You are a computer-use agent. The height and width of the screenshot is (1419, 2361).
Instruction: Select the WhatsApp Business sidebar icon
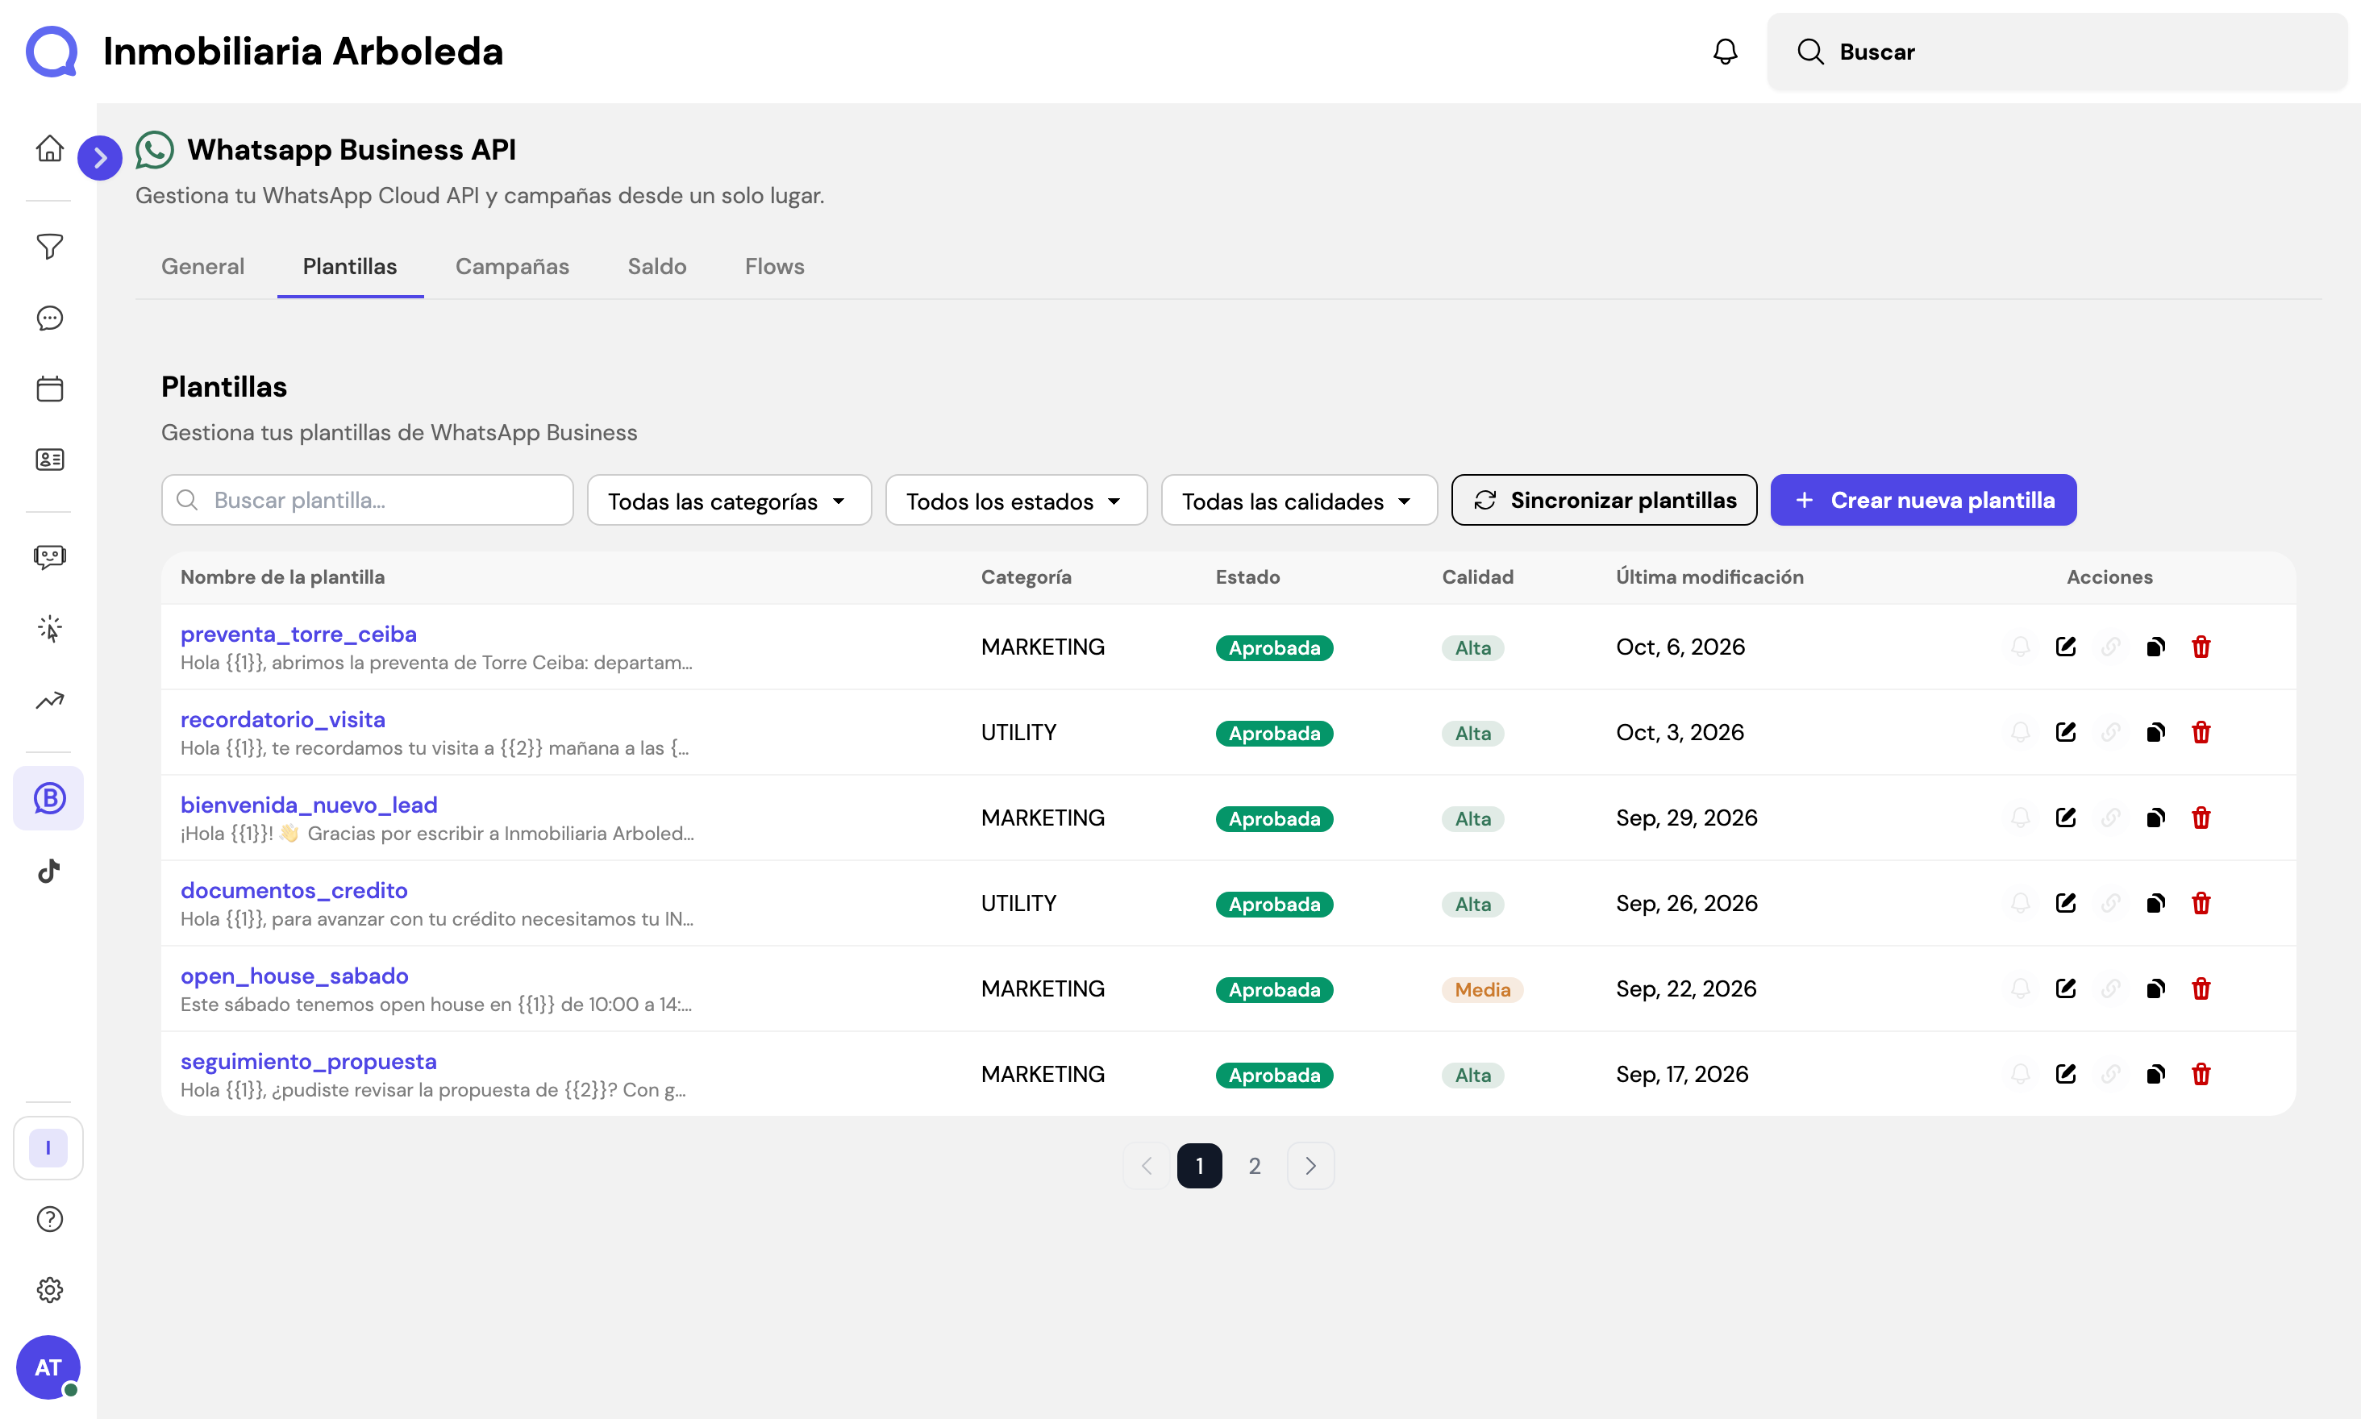(50, 798)
